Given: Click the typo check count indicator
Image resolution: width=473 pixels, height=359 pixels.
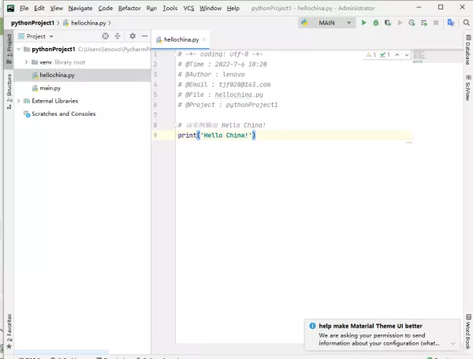Looking at the screenshot, I should coord(385,55).
